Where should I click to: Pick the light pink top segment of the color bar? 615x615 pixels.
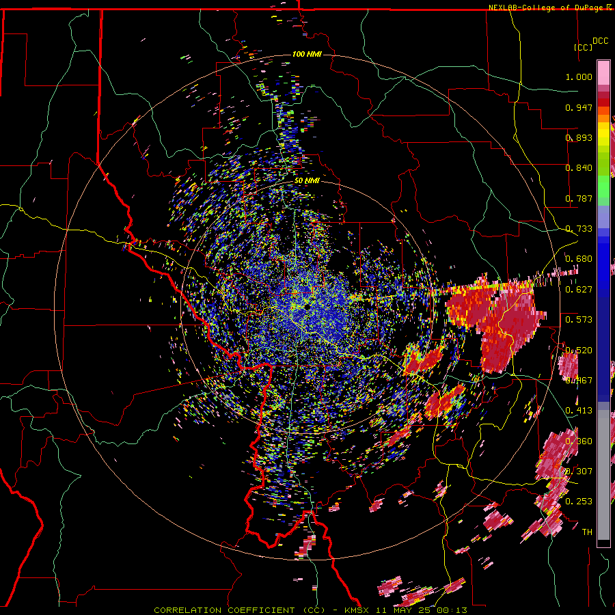[x=603, y=72]
